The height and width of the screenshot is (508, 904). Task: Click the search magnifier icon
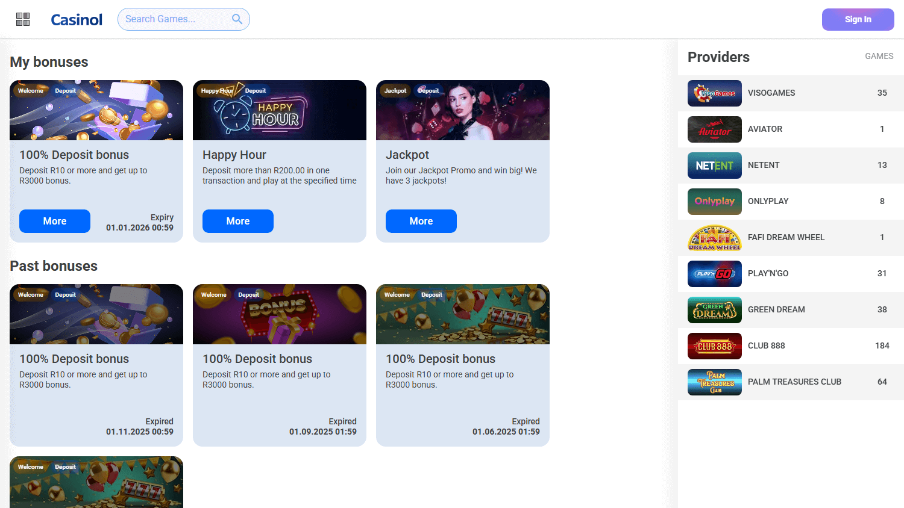pyautogui.click(x=237, y=19)
